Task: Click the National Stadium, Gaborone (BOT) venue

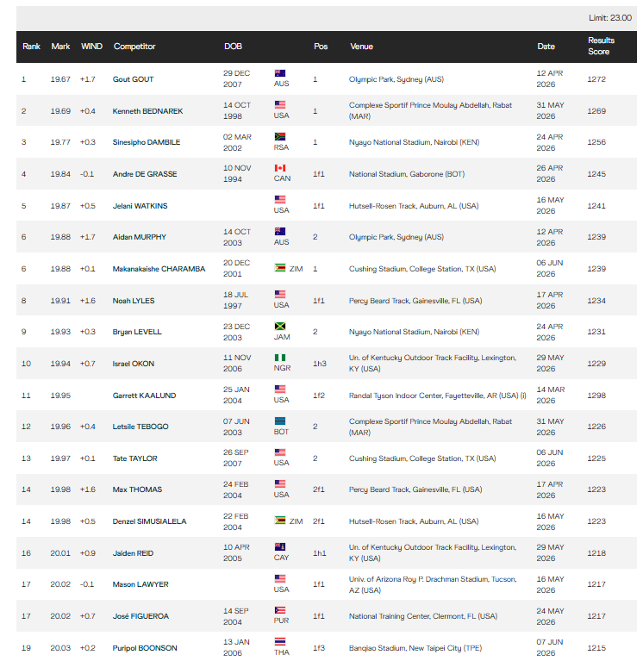Action: pos(407,174)
